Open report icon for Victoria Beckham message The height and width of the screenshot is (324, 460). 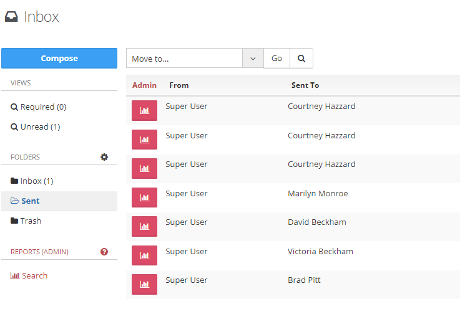point(144,255)
